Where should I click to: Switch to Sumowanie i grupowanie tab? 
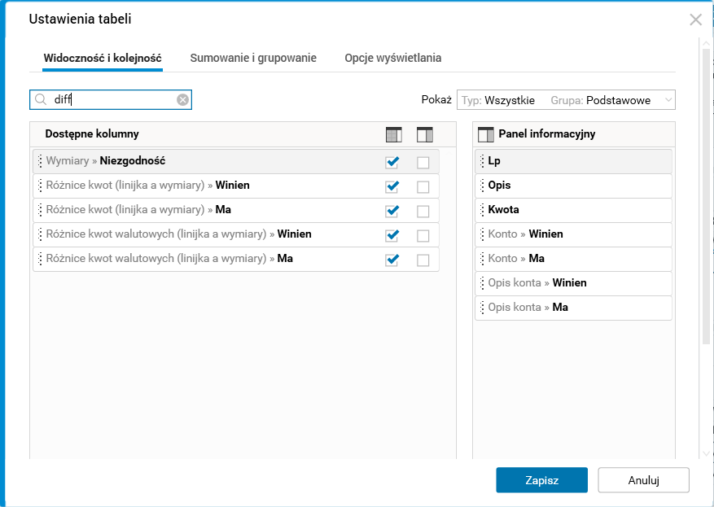253,58
